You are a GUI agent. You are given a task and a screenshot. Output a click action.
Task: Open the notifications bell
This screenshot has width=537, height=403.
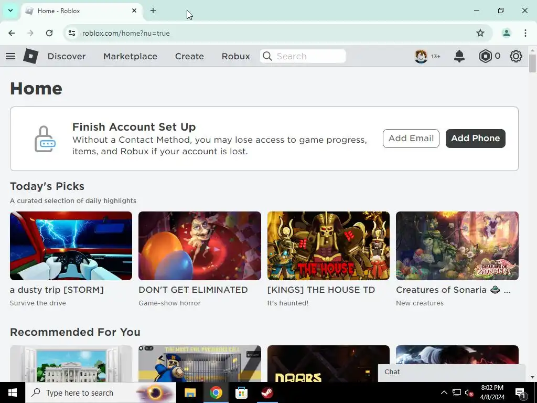coord(459,56)
